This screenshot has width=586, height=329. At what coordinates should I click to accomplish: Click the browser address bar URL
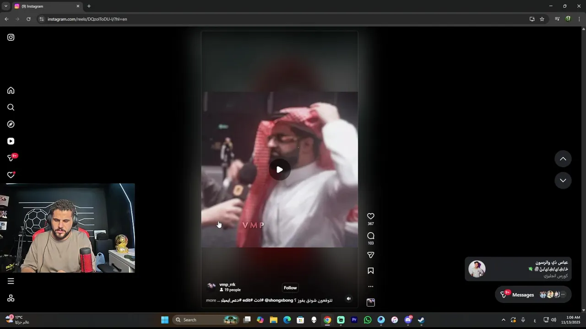pos(87,19)
